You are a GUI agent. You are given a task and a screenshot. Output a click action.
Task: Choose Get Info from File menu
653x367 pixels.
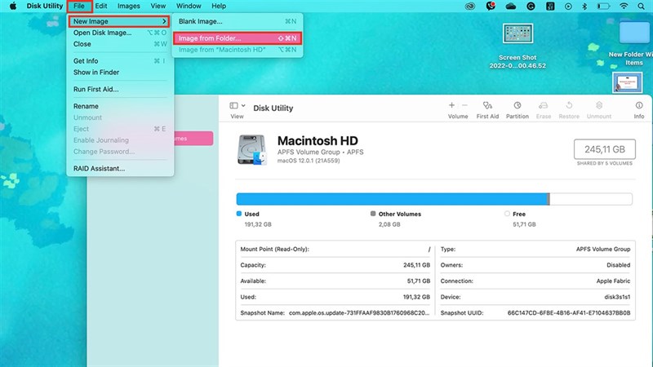pos(119,60)
